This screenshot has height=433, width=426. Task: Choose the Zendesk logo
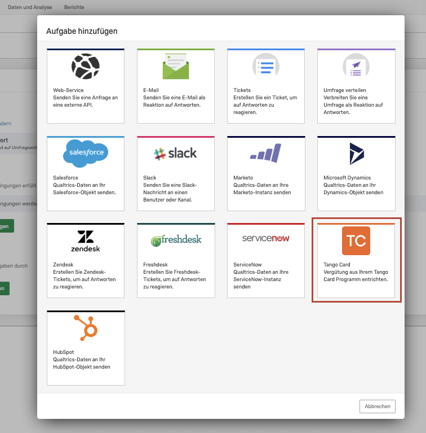tap(86, 241)
